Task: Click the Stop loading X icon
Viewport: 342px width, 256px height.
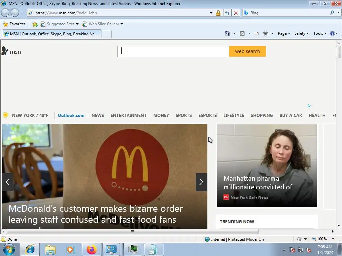Action: pyautogui.click(x=236, y=13)
